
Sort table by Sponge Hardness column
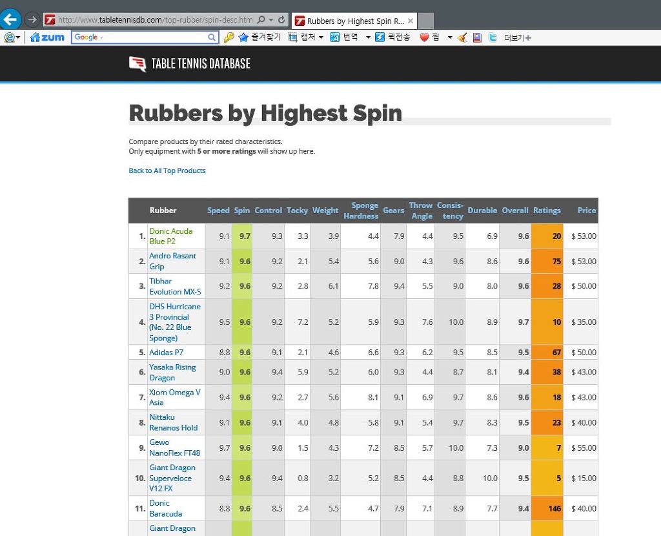tap(361, 211)
